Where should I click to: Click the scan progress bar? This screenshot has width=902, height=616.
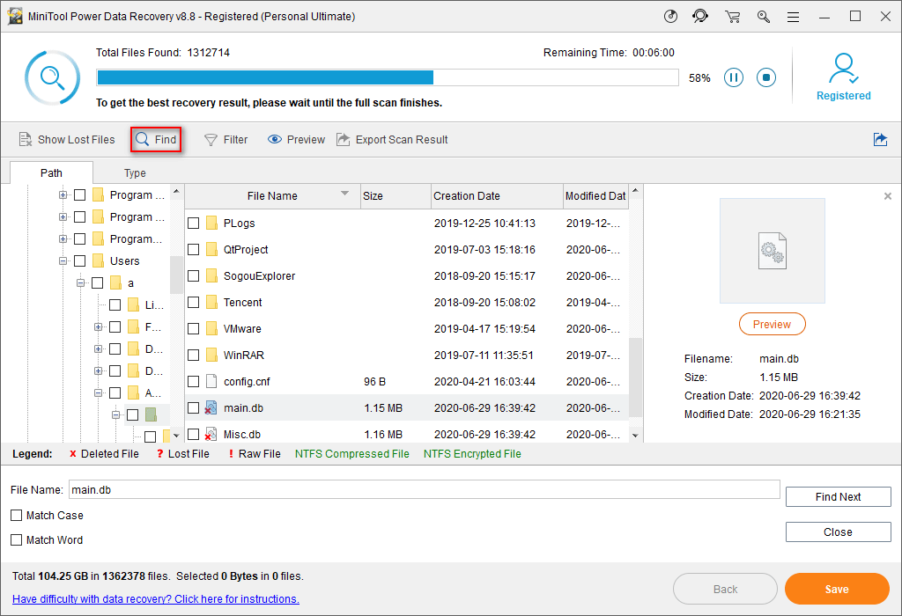(388, 77)
